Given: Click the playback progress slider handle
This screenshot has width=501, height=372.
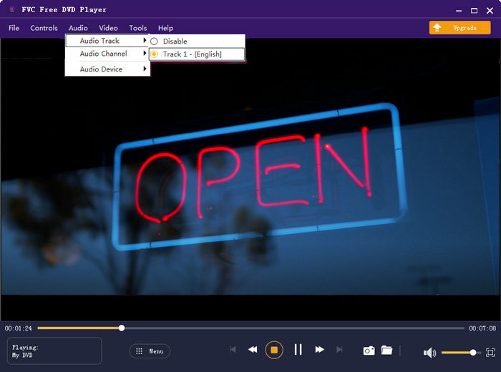Looking at the screenshot, I should (x=122, y=328).
